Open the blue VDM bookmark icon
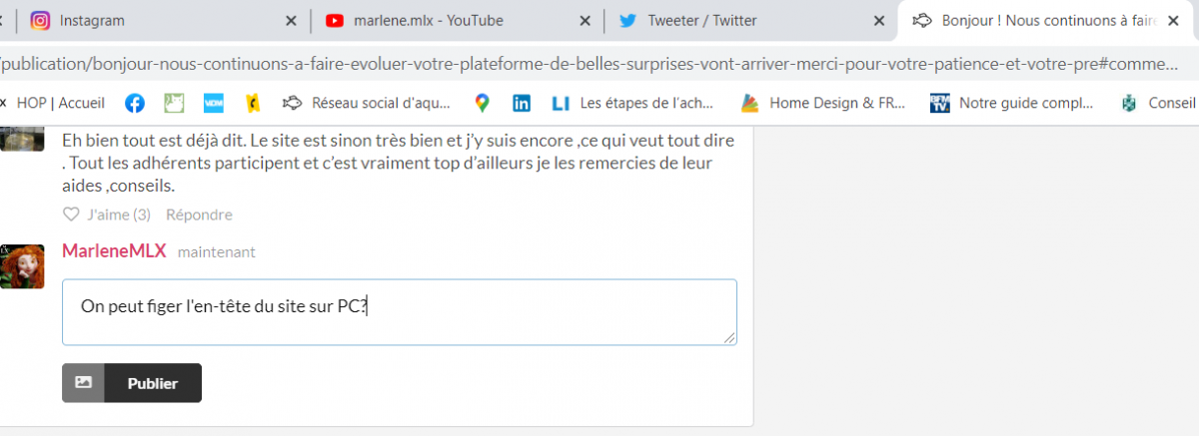The width and height of the screenshot is (1199, 436). tap(213, 102)
